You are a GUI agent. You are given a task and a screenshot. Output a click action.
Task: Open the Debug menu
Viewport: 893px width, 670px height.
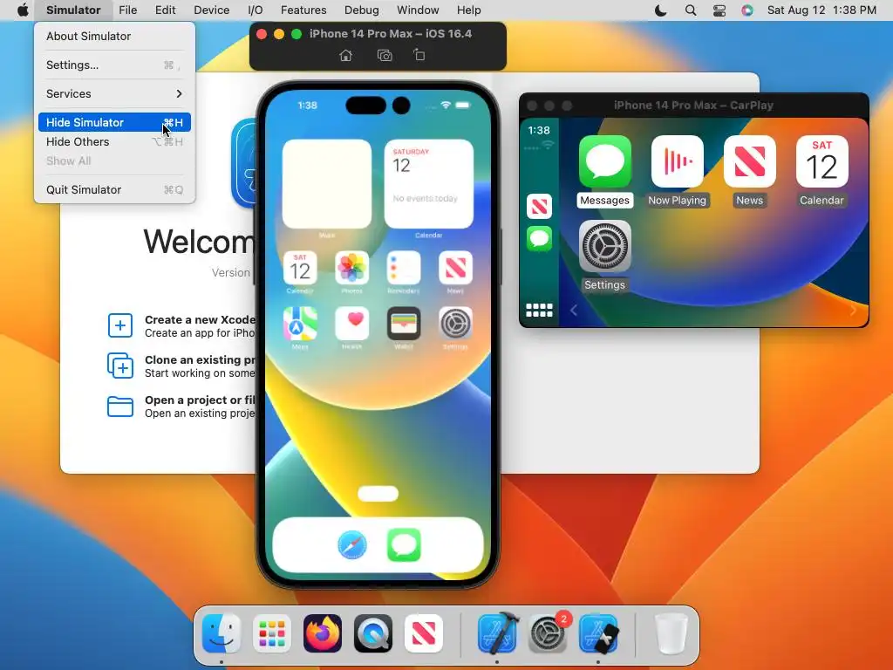click(362, 10)
